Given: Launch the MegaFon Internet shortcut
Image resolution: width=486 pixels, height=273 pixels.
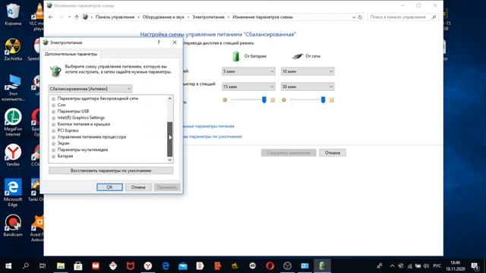Looking at the screenshot, I should (13, 122).
